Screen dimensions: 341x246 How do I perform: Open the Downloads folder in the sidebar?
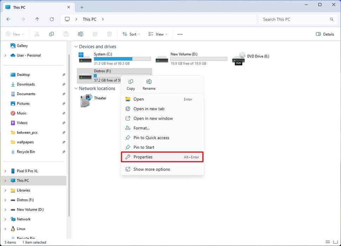point(25,84)
